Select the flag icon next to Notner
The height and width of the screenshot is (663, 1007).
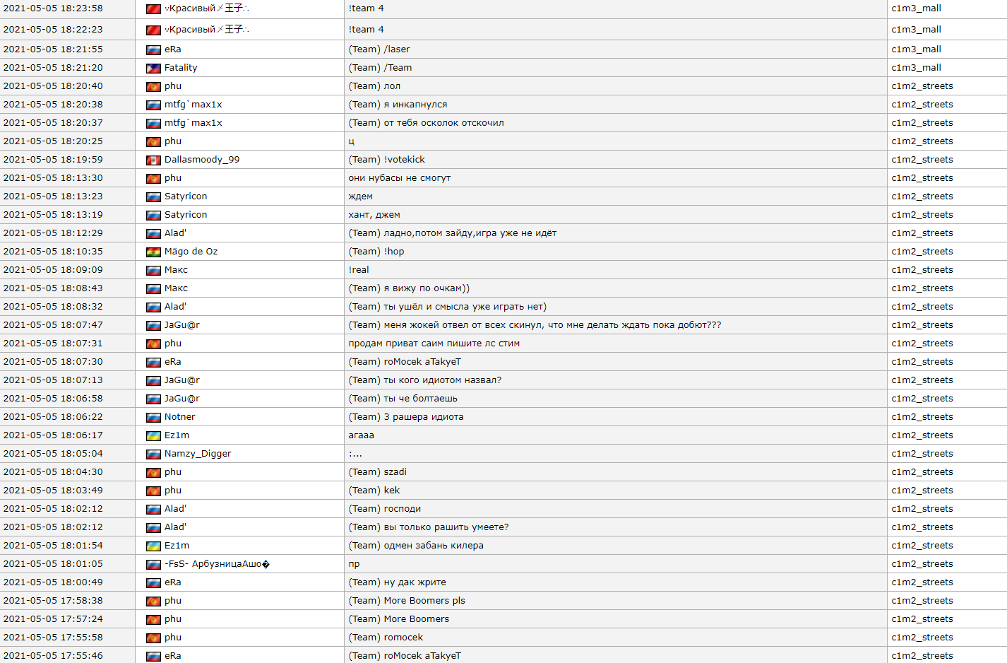coord(153,418)
